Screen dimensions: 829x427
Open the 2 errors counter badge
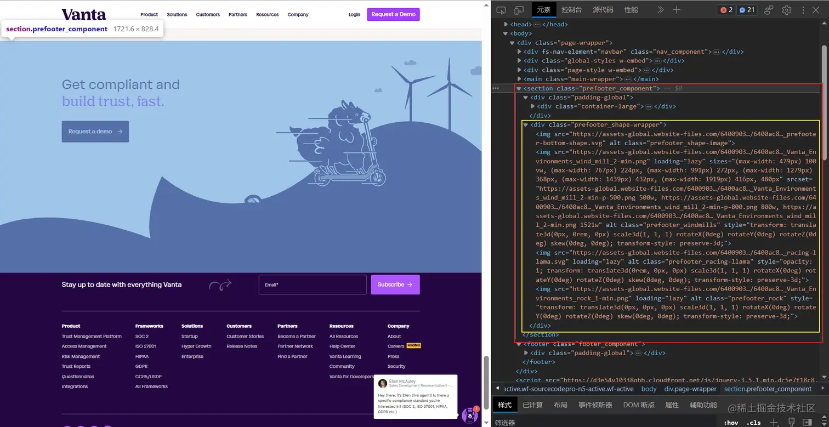(726, 10)
